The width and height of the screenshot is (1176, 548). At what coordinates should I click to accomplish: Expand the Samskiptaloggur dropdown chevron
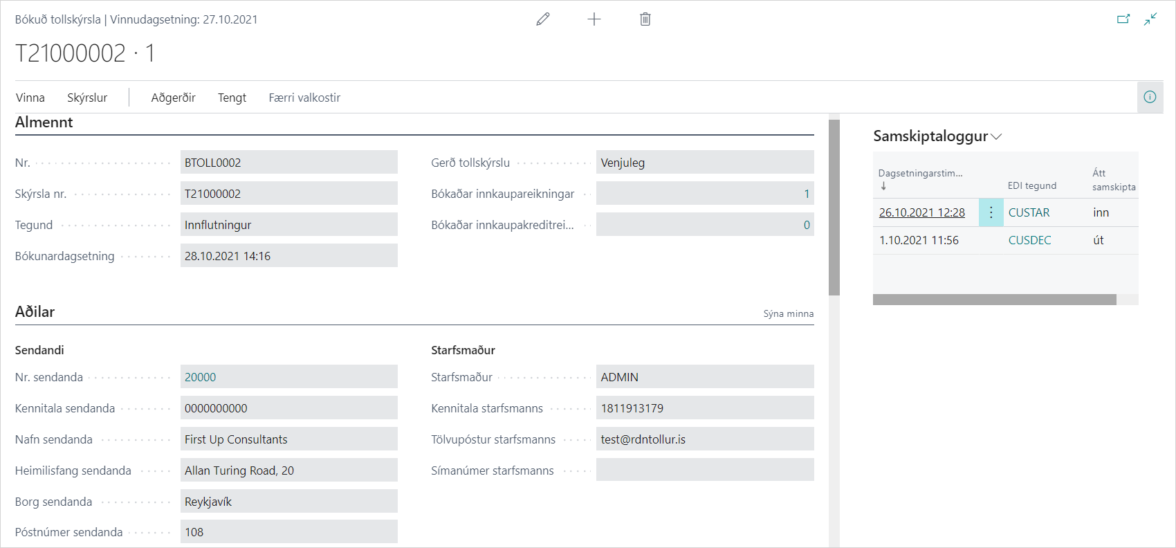(x=996, y=137)
